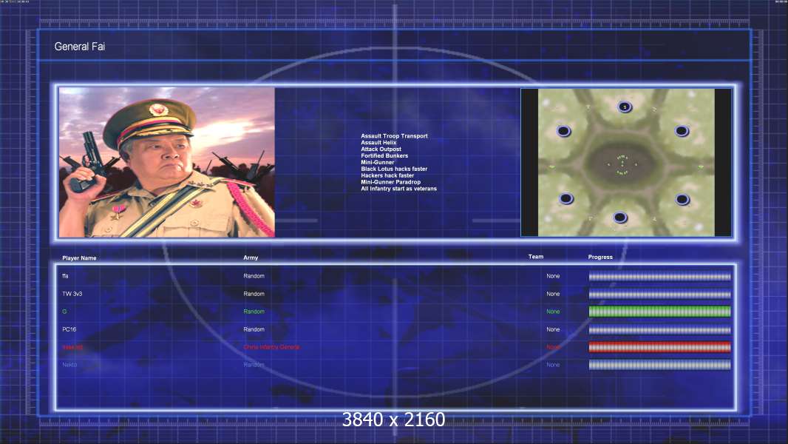Click the bottom start position marker on minimap
788x444 pixels.
click(619, 218)
